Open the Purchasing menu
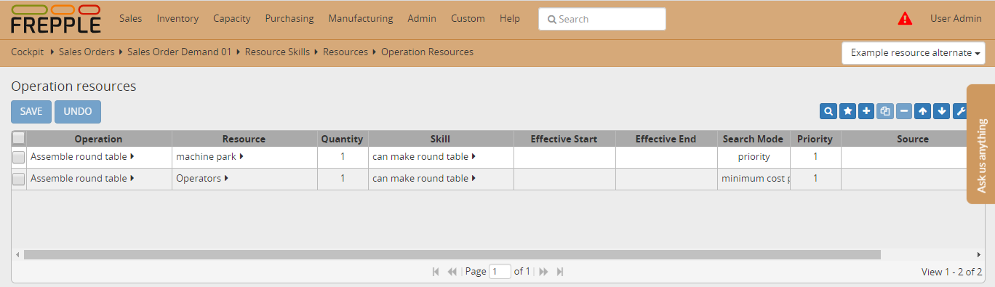The width and height of the screenshot is (995, 287). tap(289, 19)
